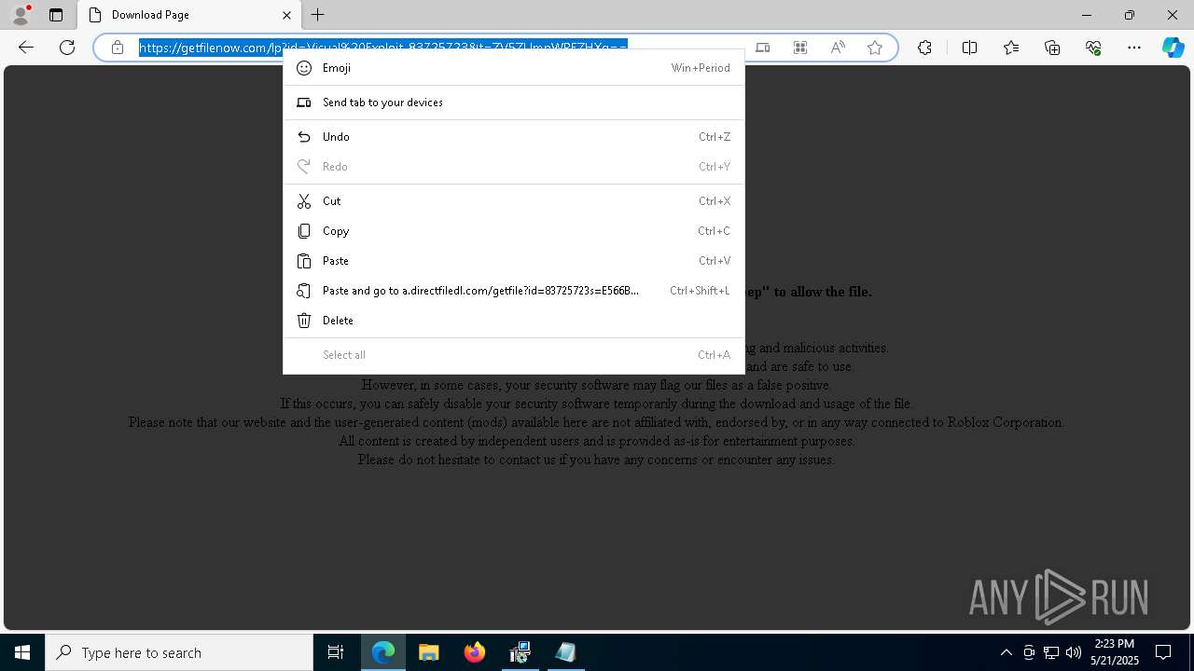The width and height of the screenshot is (1194, 671).
Task: Show hidden tray icons chevron
Action: click(x=1006, y=652)
